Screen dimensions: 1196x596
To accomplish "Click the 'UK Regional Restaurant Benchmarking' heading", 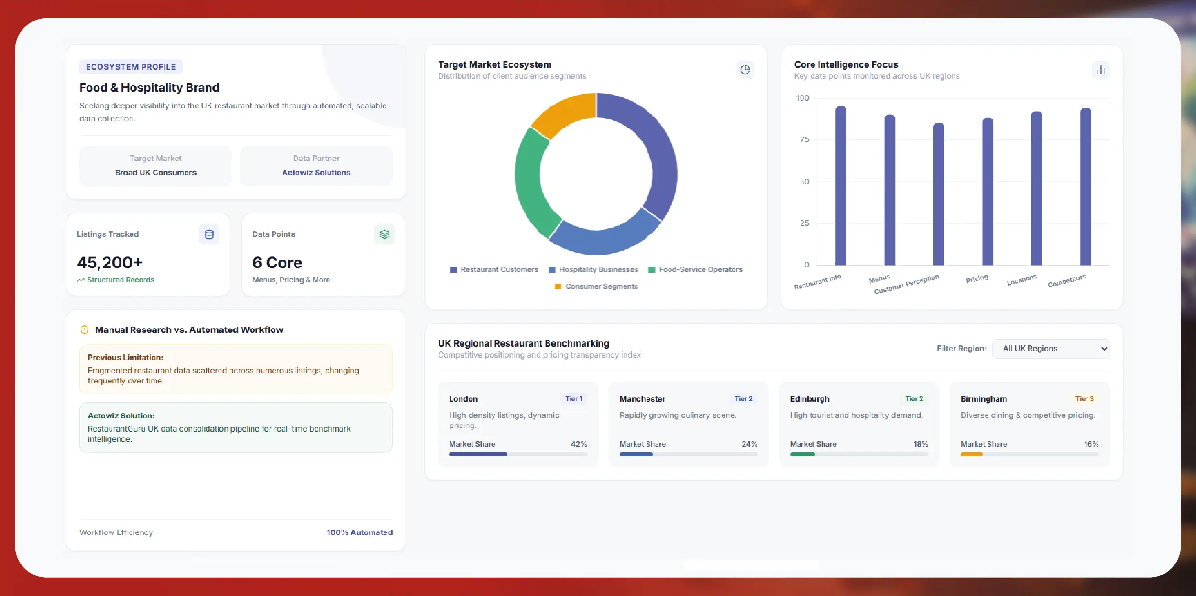I will point(524,343).
